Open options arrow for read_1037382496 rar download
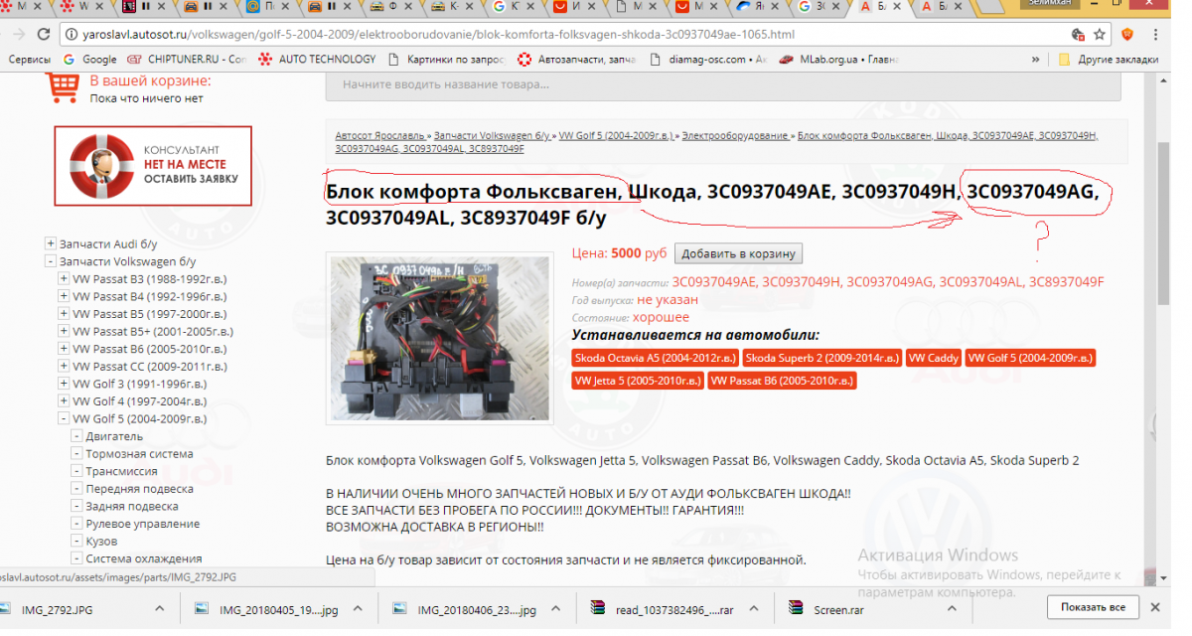Image resolution: width=1192 pixels, height=636 pixels. [754, 608]
